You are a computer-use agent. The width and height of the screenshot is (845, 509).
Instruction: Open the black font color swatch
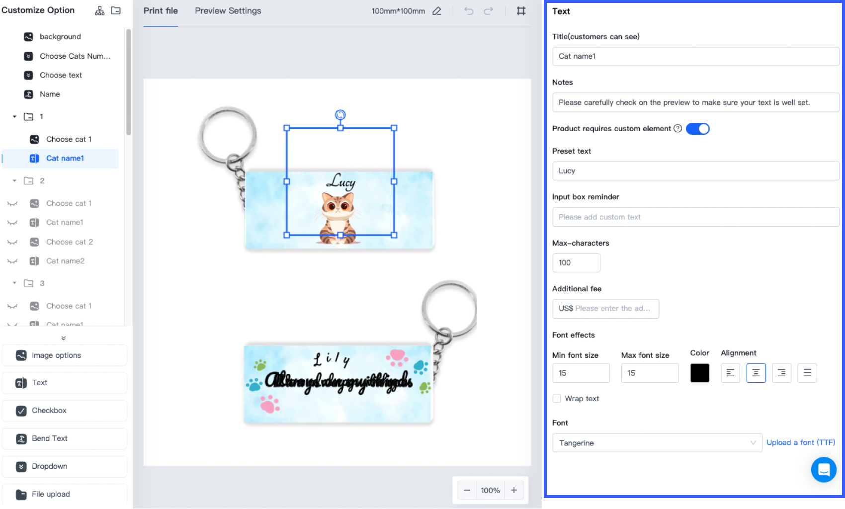700,373
